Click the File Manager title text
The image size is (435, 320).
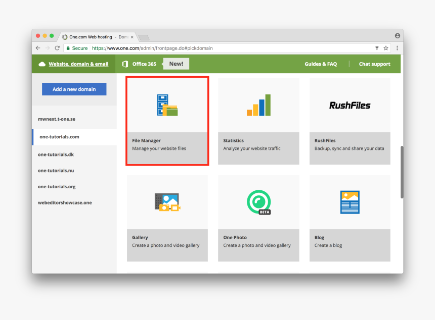146,141
